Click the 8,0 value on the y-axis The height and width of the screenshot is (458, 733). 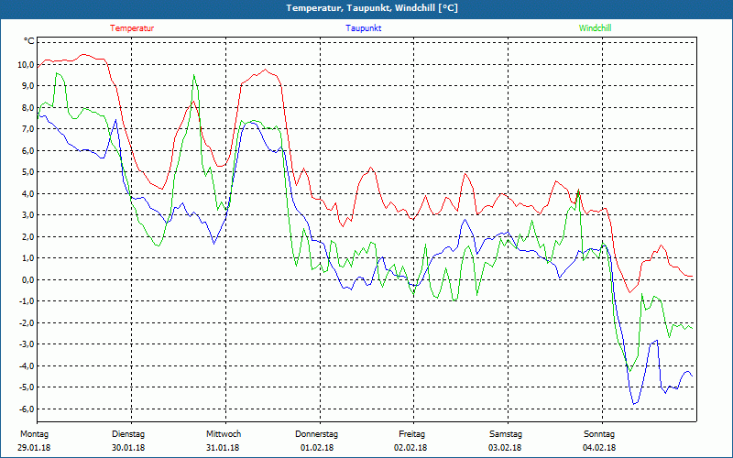[27, 107]
